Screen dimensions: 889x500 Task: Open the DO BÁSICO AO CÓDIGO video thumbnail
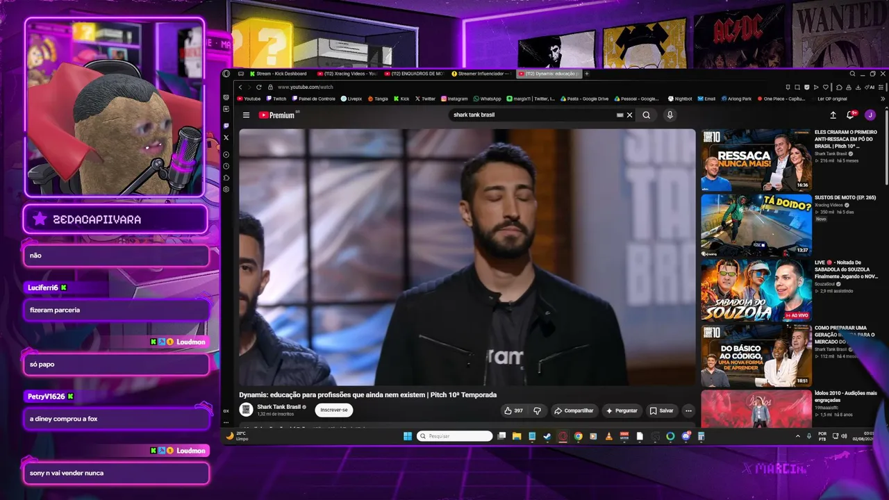click(x=756, y=356)
